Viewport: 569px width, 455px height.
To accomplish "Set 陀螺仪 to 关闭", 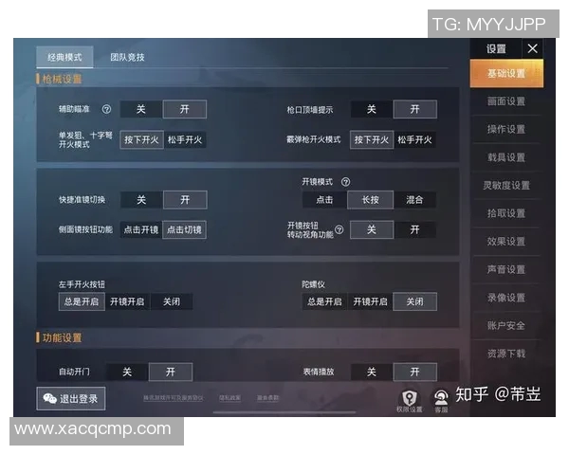I will point(414,301).
